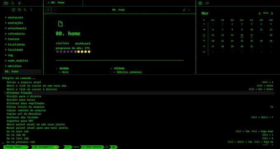This screenshot has width=280, height=149.
Task: Go to next month in calendar
Action: pos(272,14)
